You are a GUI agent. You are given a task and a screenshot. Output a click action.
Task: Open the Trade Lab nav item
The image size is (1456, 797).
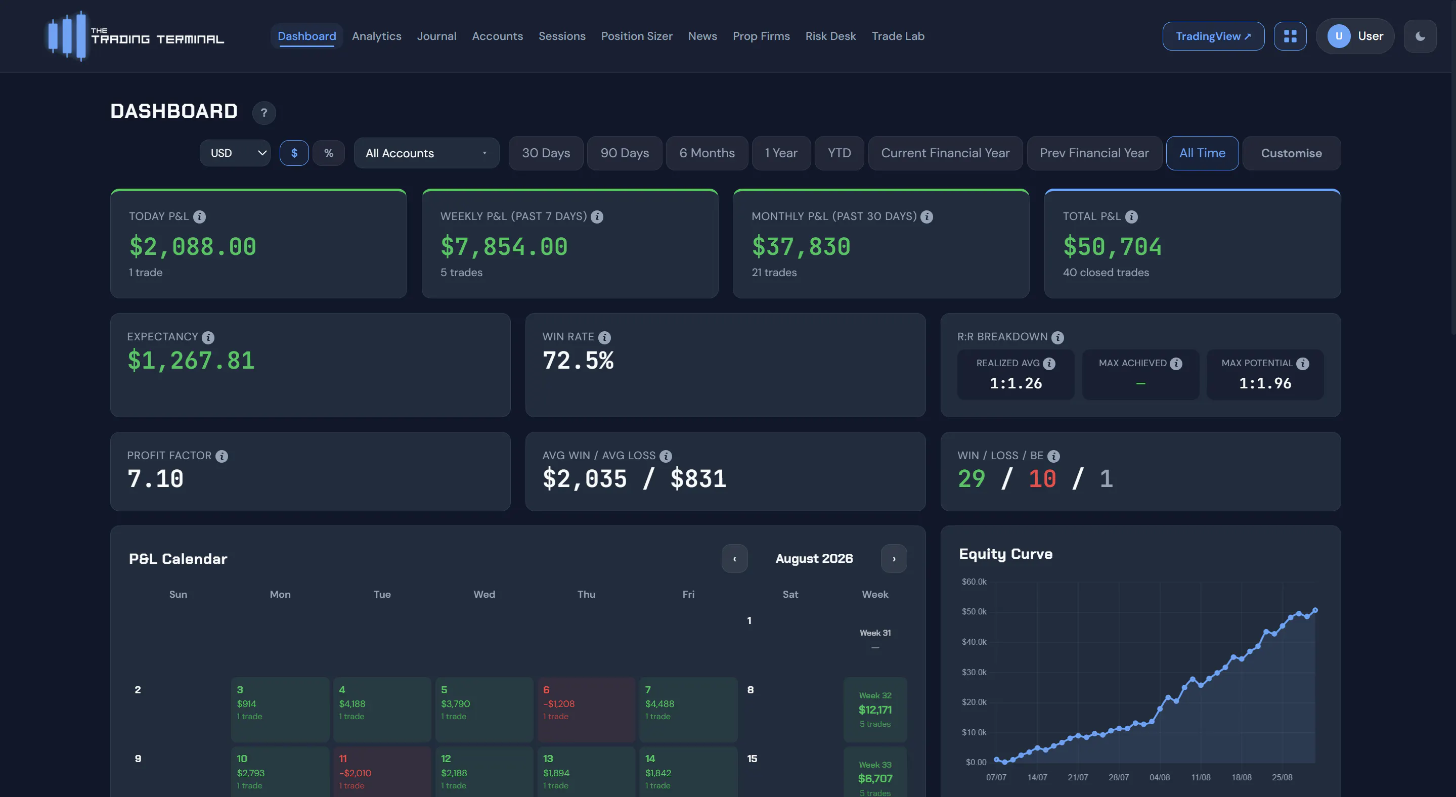(898, 36)
